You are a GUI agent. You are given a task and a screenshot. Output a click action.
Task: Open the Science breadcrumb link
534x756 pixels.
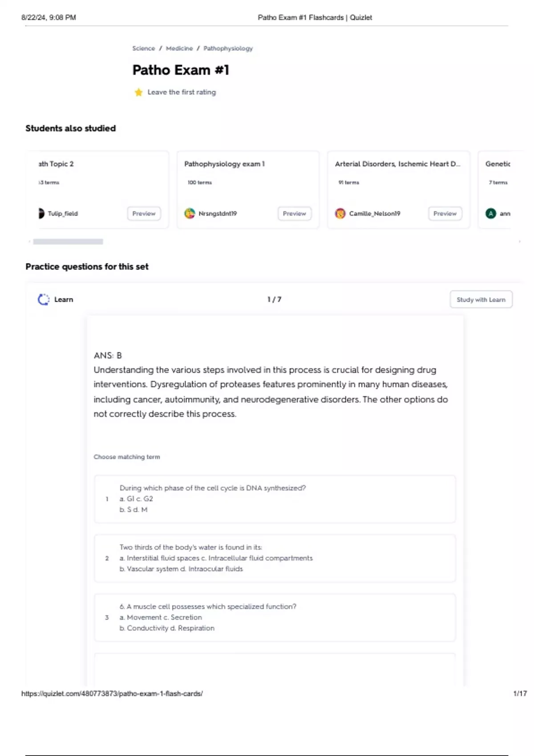tap(143, 48)
